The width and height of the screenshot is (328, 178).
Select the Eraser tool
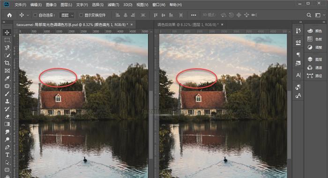(x=7, y=117)
